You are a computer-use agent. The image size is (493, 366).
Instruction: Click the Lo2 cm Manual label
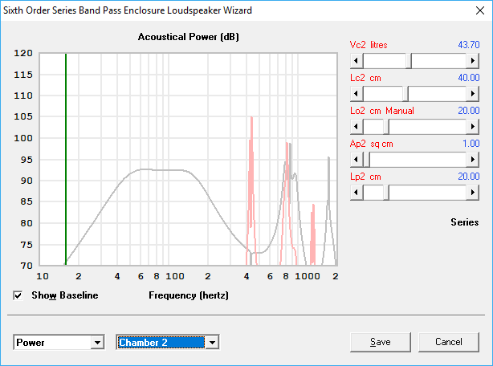(382, 111)
